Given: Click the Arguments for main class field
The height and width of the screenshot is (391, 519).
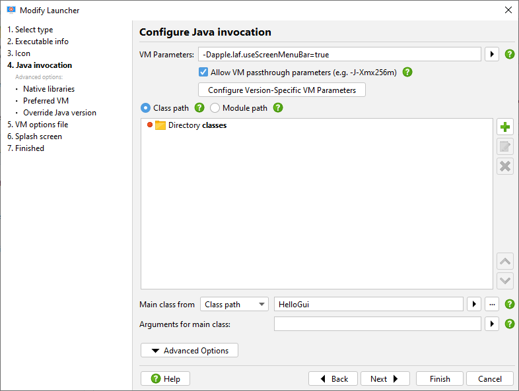Looking at the screenshot, I should pyautogui.click(x=377, y=324).
